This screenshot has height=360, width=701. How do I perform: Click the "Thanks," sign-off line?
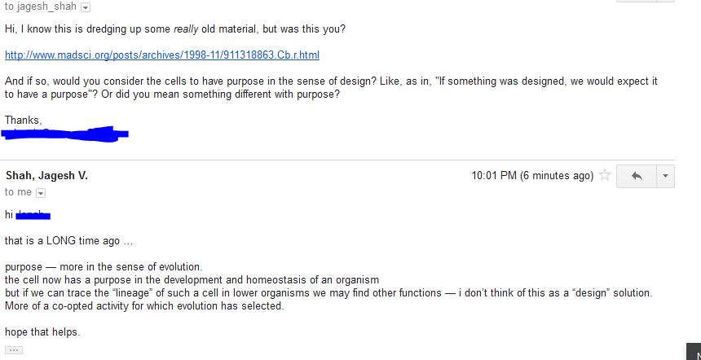click(x=23, y=121)
